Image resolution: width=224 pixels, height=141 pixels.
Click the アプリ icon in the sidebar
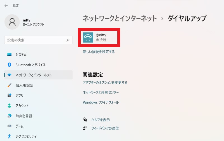tap(10, 95)
